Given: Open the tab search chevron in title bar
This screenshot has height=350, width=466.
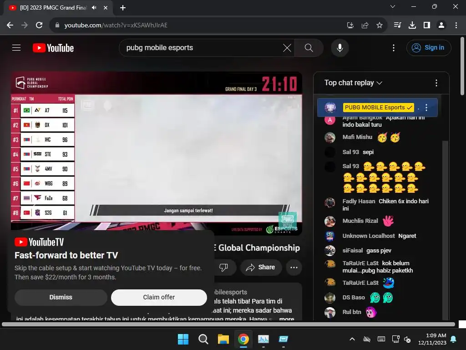Looking at the screenshot, I should point(393,6).
